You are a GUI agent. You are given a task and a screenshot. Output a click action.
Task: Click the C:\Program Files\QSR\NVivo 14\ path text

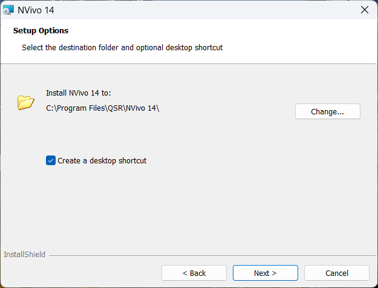click(102, 108)
